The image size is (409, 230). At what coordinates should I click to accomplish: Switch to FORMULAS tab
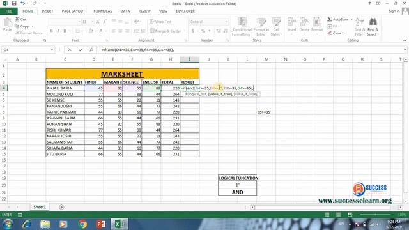click(x=103, y=11)
